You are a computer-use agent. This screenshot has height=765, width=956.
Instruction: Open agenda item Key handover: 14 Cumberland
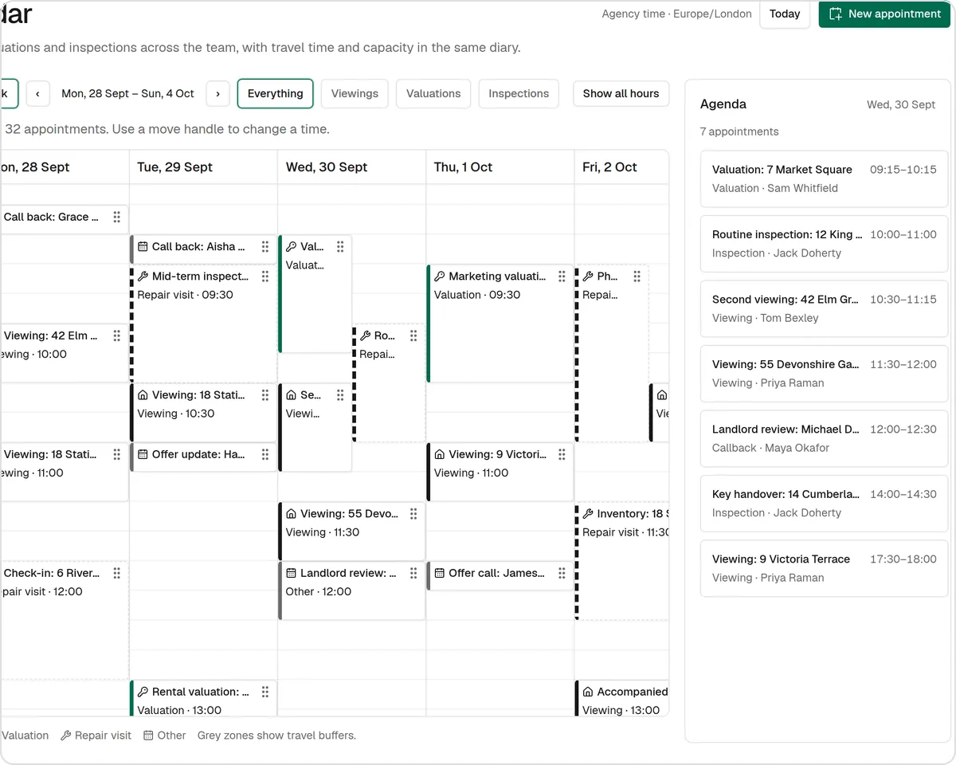pyautogui.click(x=825, y=504)
